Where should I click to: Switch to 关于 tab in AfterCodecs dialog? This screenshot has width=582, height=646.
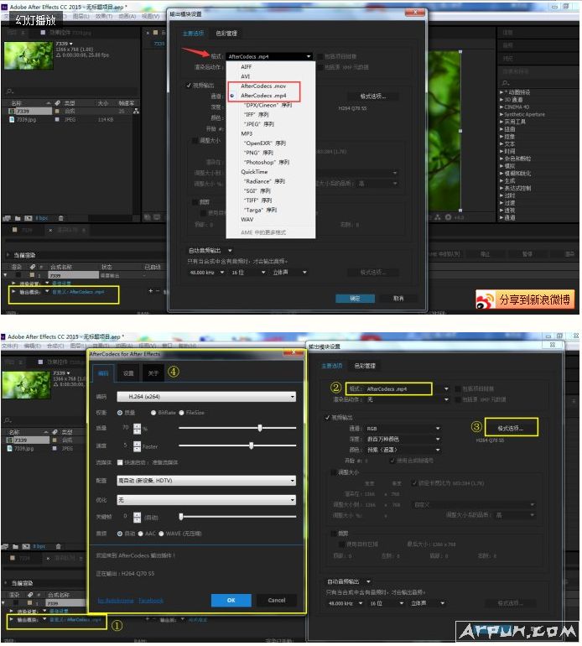[153, 372]
